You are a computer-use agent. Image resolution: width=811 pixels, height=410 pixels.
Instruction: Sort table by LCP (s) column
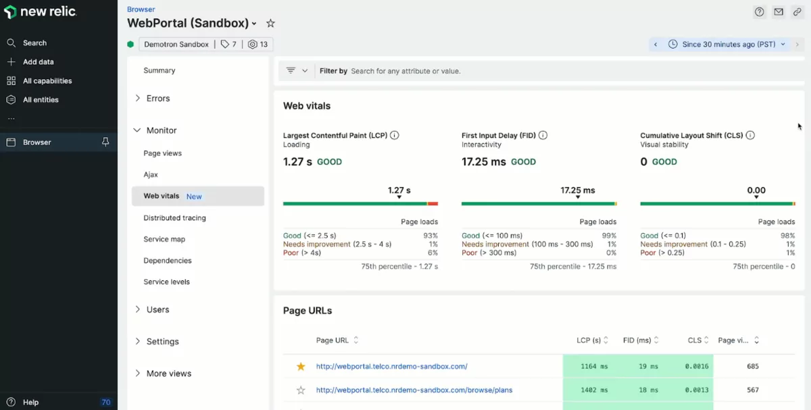[593, 340]
